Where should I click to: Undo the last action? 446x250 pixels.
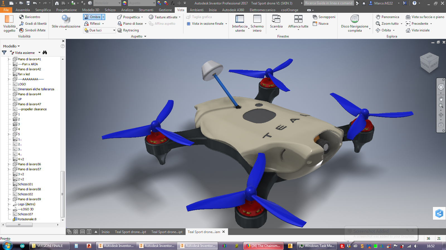tap(35, 3)
